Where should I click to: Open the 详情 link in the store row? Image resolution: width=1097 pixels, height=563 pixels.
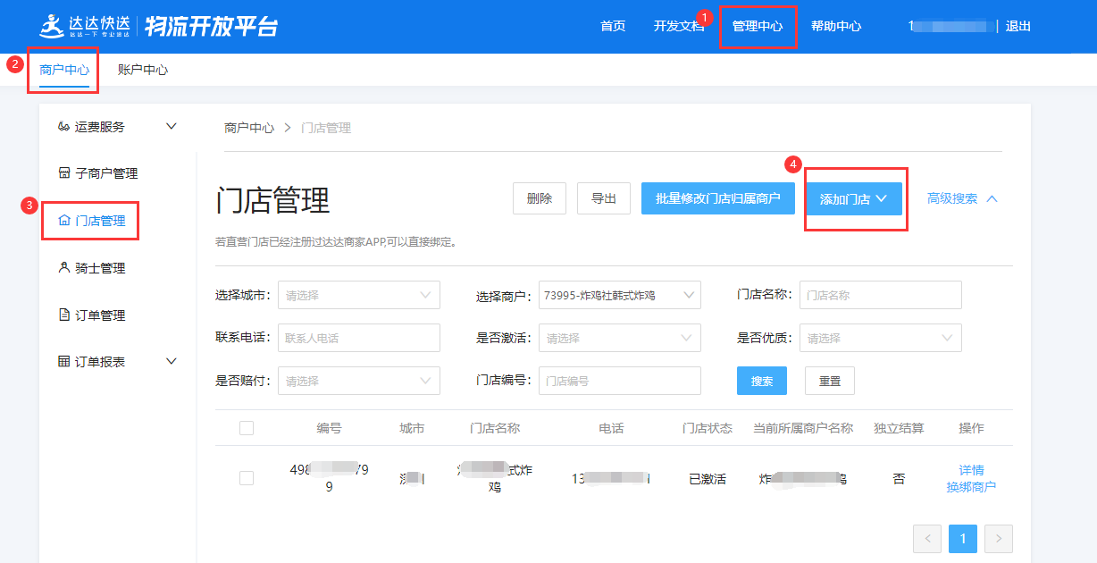tap(971, 470)
